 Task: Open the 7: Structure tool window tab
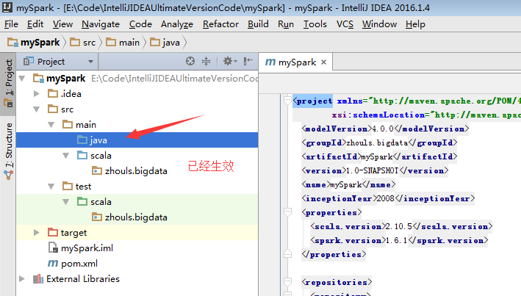point(8,151)
